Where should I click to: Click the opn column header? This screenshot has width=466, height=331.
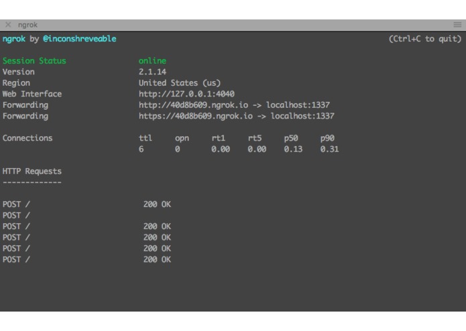(x=182, y=139)
